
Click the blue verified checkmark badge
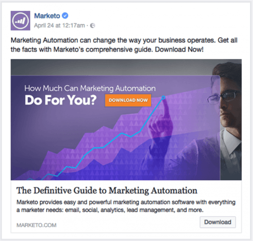pos(65,16)
